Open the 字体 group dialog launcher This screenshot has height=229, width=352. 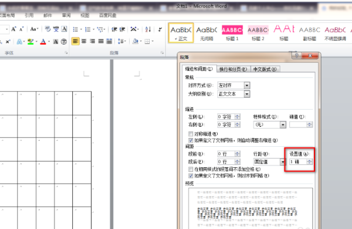[x=66, y=53]
